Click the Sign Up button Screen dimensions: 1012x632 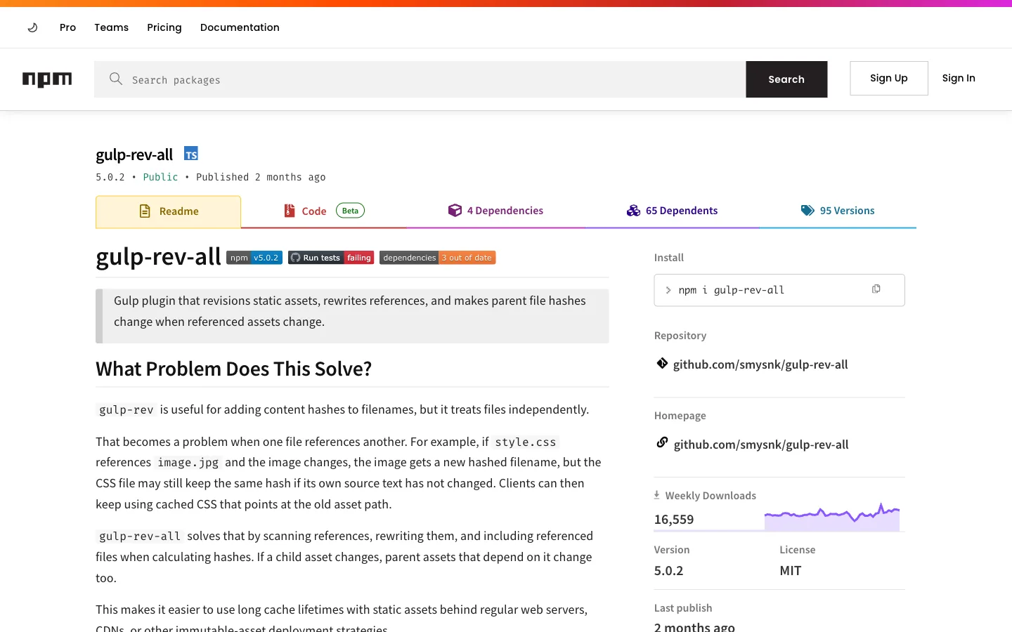point(889,78)
